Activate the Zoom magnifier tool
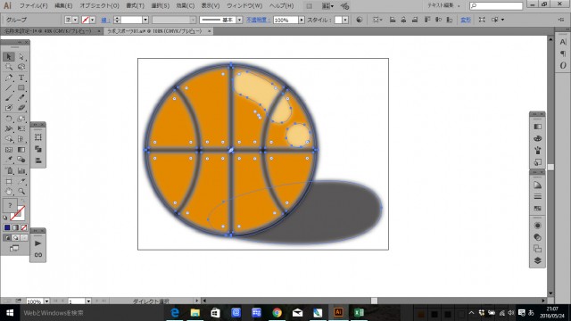Viewport: 571px width, 321px height. point(21,192)
